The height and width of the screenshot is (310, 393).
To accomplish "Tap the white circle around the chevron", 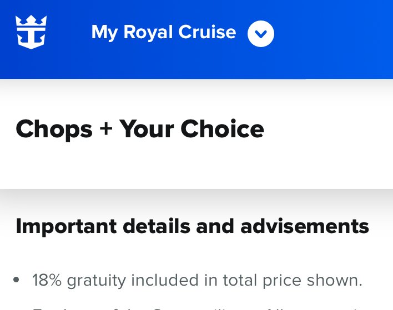I will pyautogui.click(x=261, y=34).
